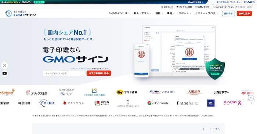Image resolution: width=257 pixels, height=134 pixels.
Task: Expand the 事例 case studies menu
Action: pos(171,14)
